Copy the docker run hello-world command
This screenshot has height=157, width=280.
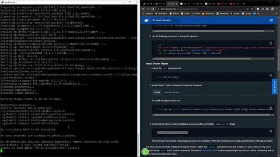pos(271,131)
